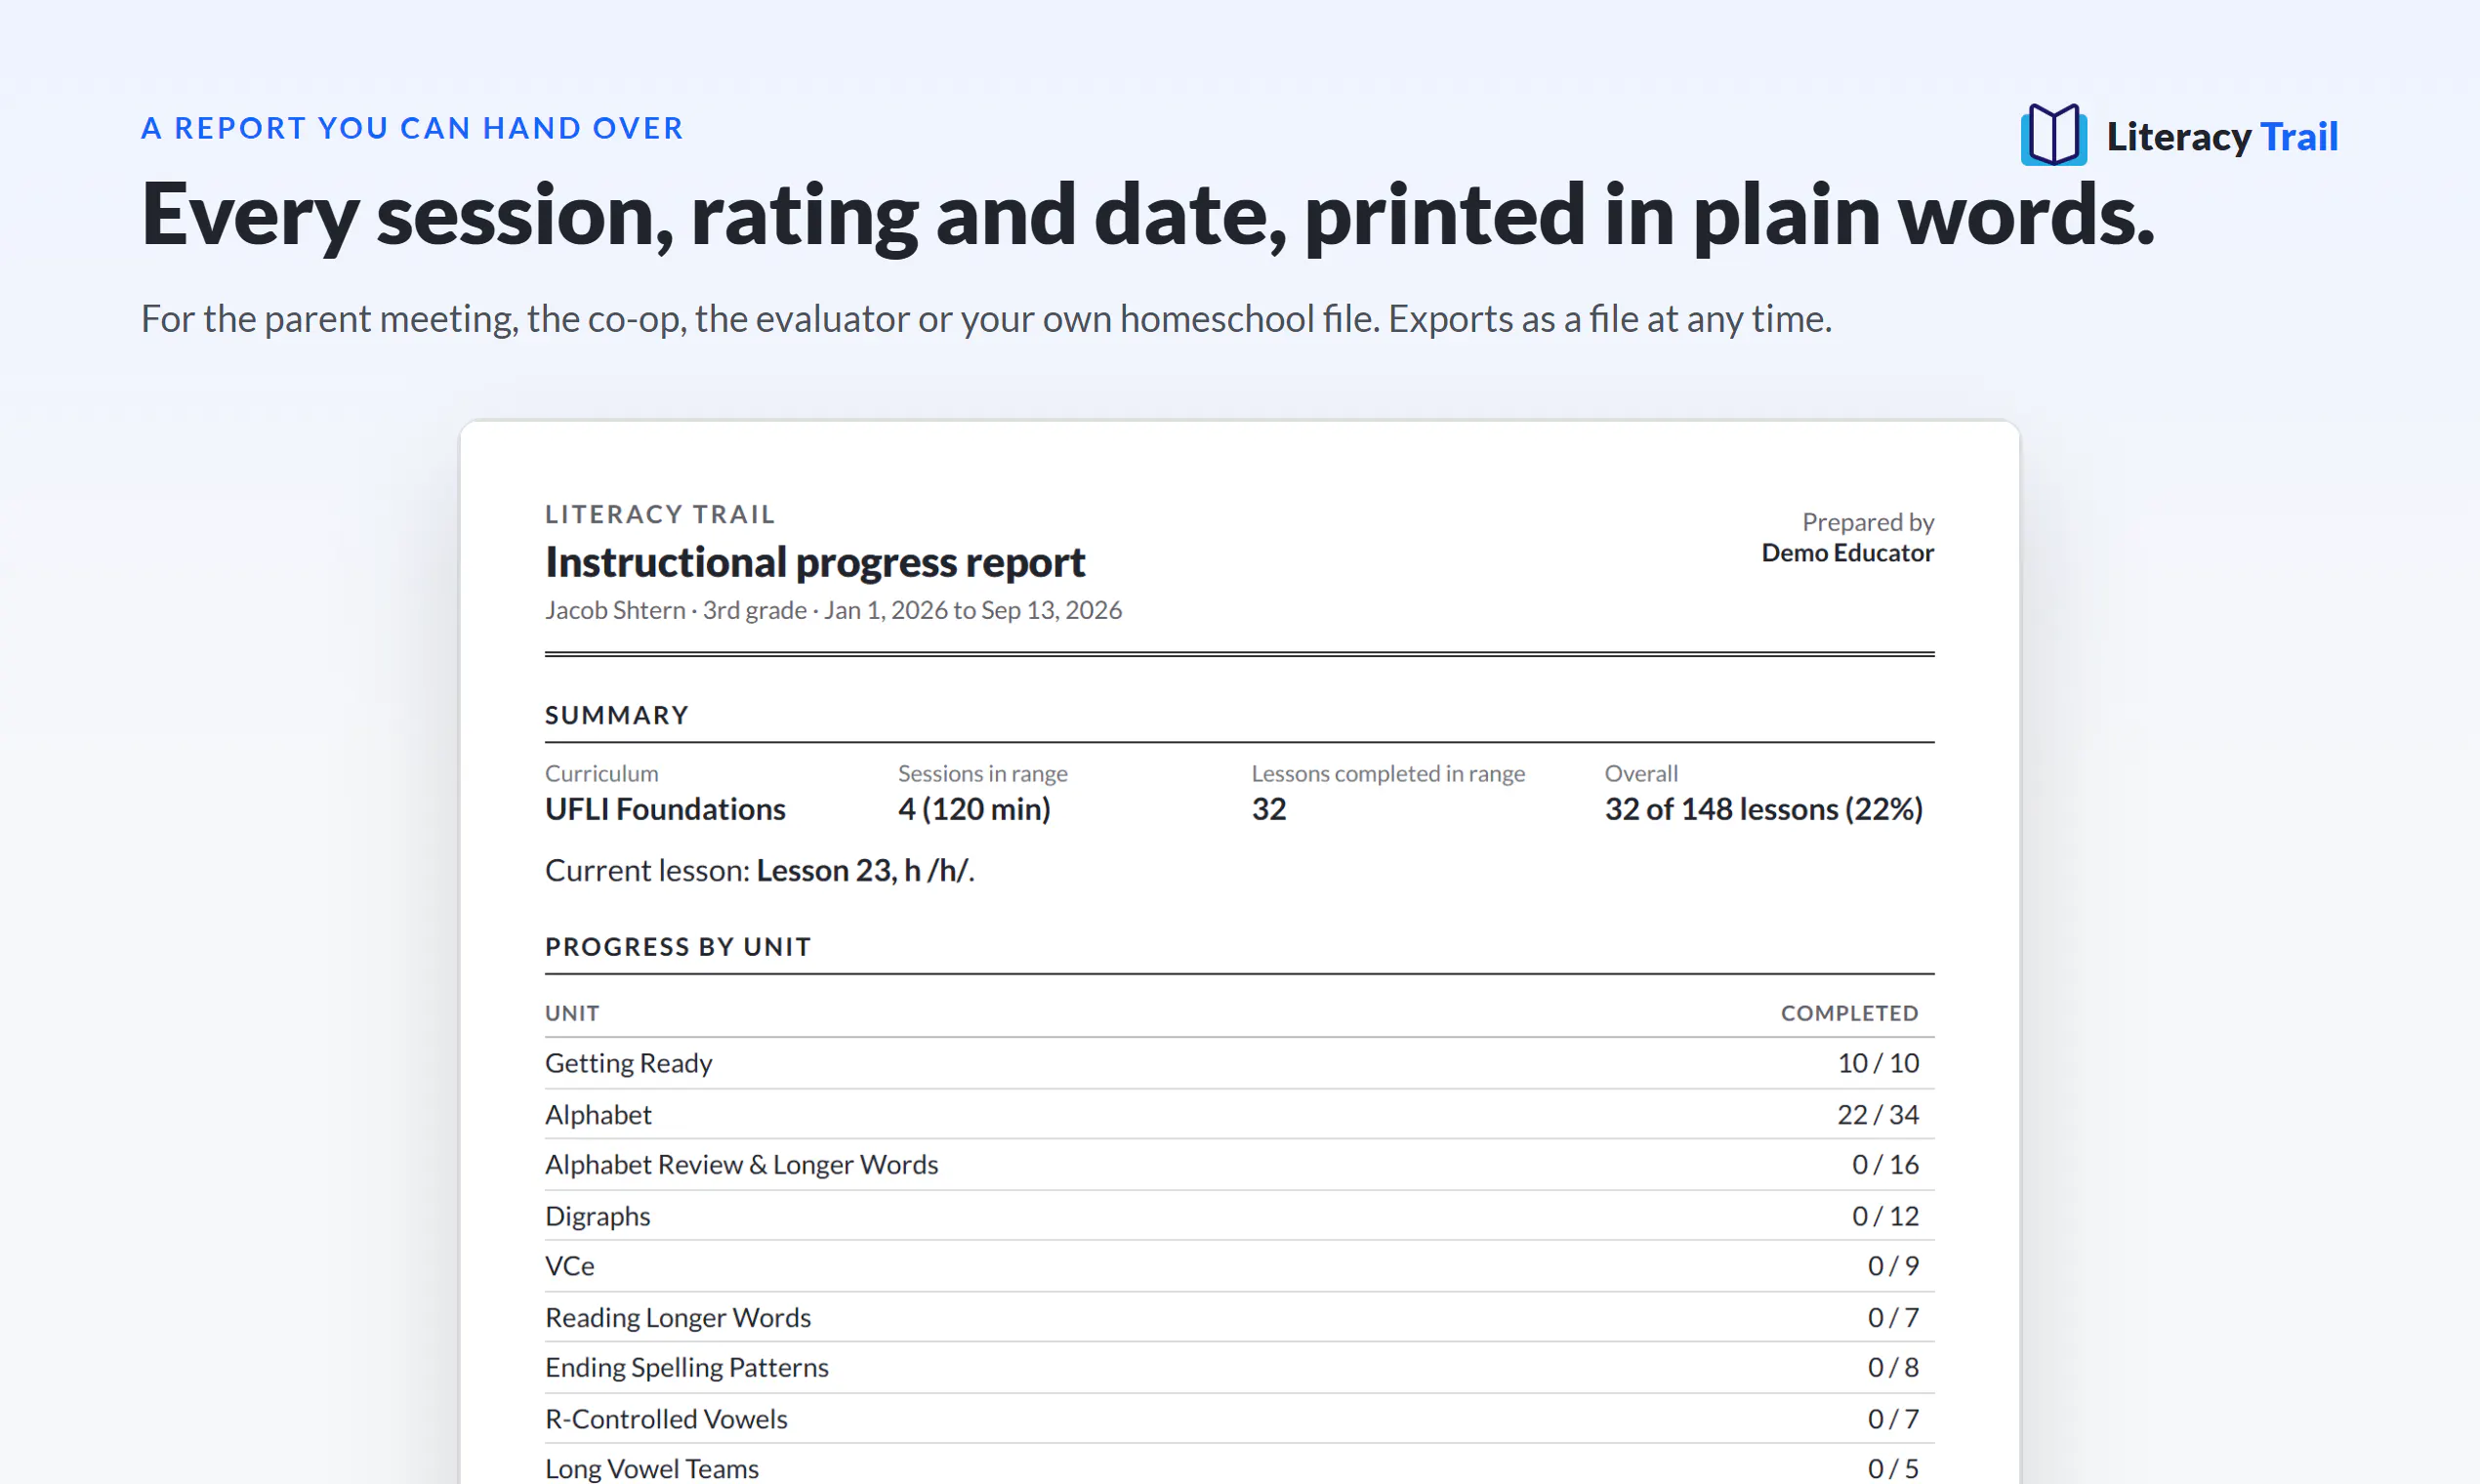This screenshot has width=2480, height=1484.
Task: Click the "10 / 10" completed value
Action: [1878, 1063]
